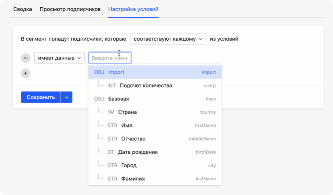Viewport: 333px width, 195px height.
Task: Open the Просмотр подписчиков tab
Action: [70, 9]
